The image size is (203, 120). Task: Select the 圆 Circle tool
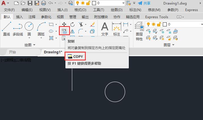(29, 29)
